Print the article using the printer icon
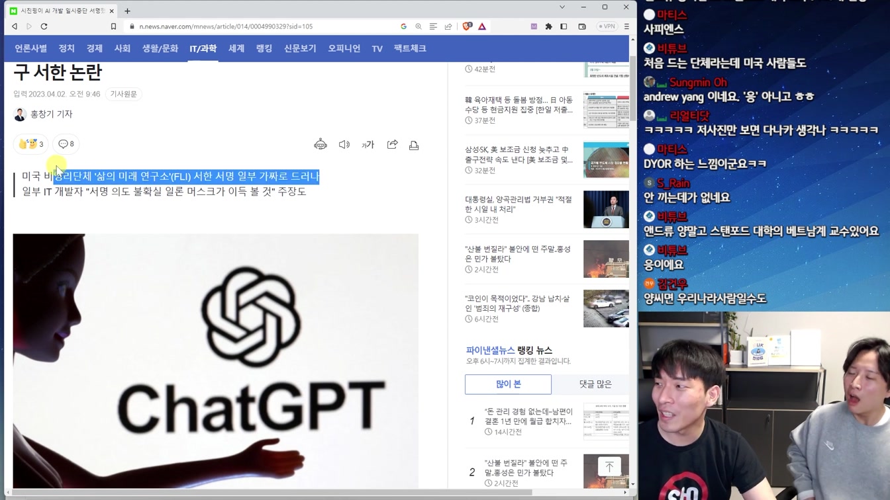The height and width of the screenshot is (500, 890). pyautogui.click(x=414, y=145)
